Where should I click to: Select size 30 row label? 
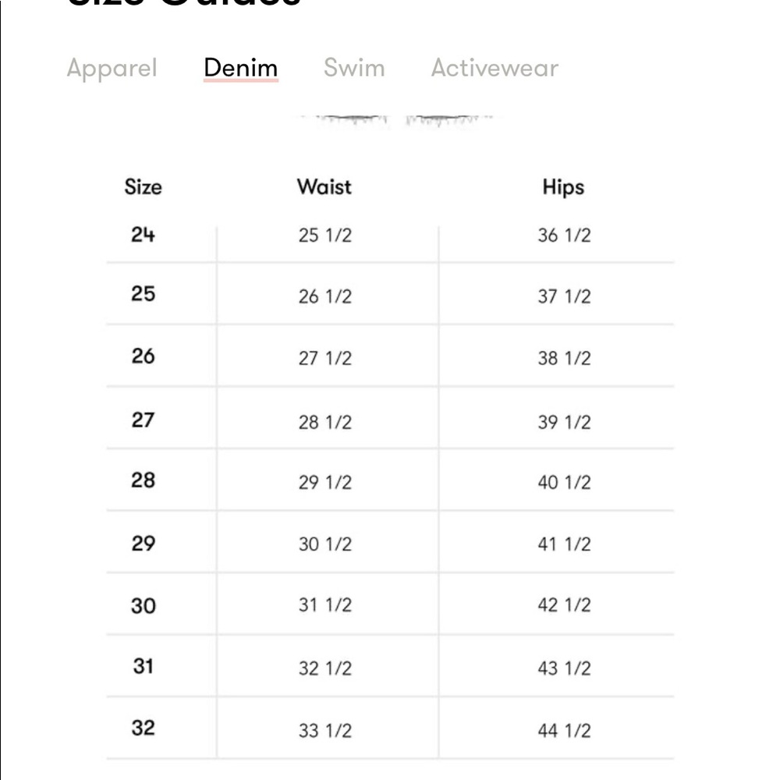[x=143, y=605]
